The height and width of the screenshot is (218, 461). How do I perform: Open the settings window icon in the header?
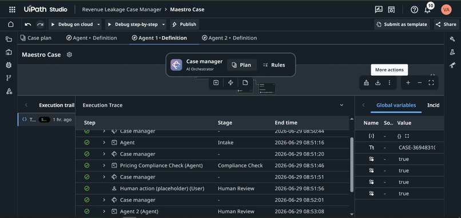391,9
